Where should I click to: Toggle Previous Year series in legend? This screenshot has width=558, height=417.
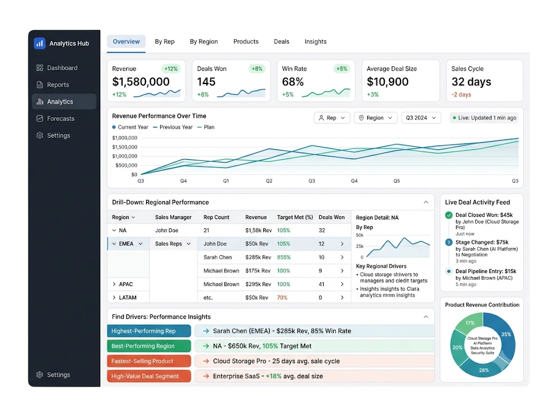(173, 127)
